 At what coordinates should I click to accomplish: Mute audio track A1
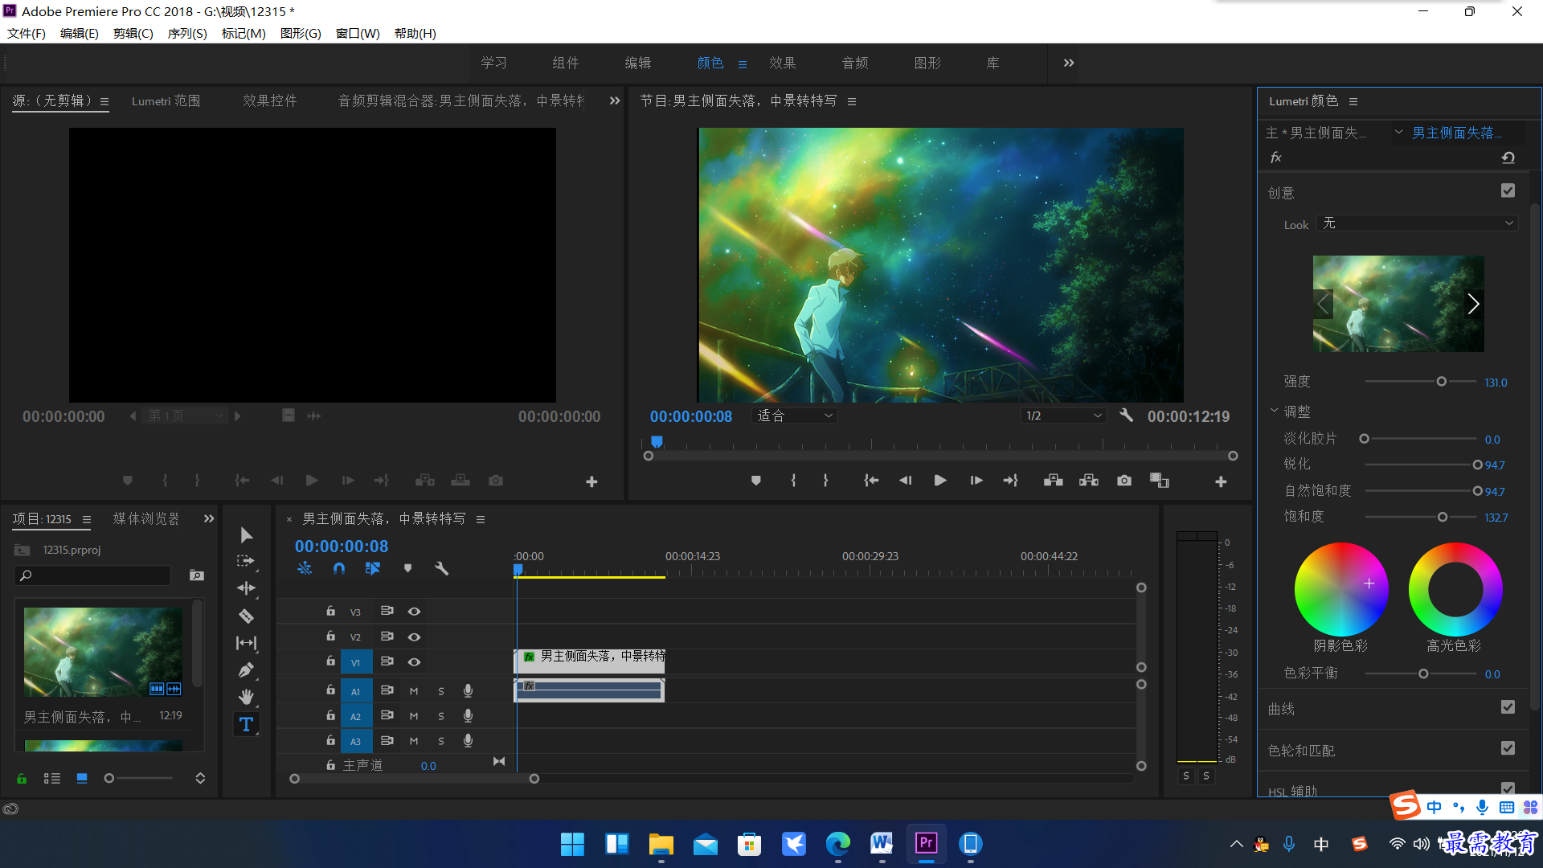click(x=414, y=691)
